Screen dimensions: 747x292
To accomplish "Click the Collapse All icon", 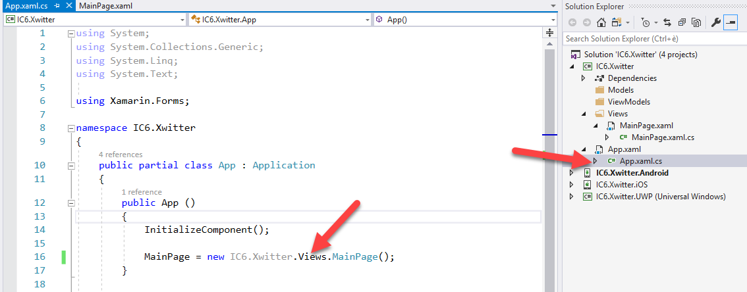I will (681, 23).
